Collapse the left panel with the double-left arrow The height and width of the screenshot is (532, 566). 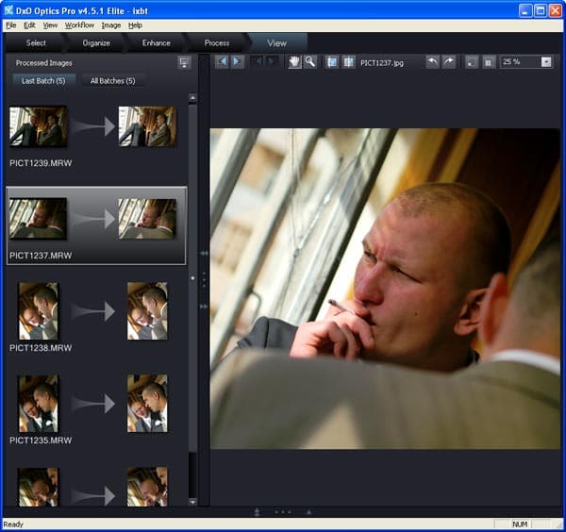pos(204,254)
